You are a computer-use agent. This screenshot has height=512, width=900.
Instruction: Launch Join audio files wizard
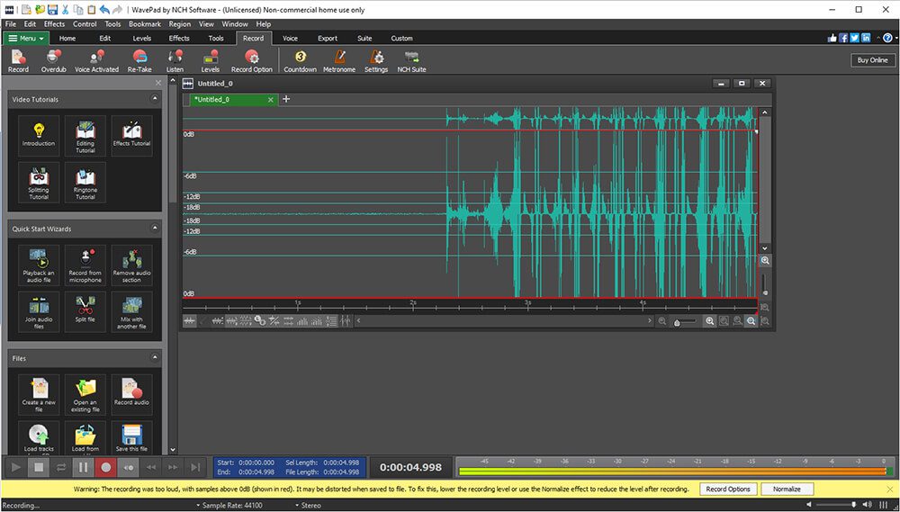click(39, 311)
